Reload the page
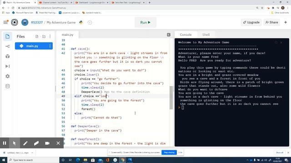The image size is (291, 163). tap(13, 8)
